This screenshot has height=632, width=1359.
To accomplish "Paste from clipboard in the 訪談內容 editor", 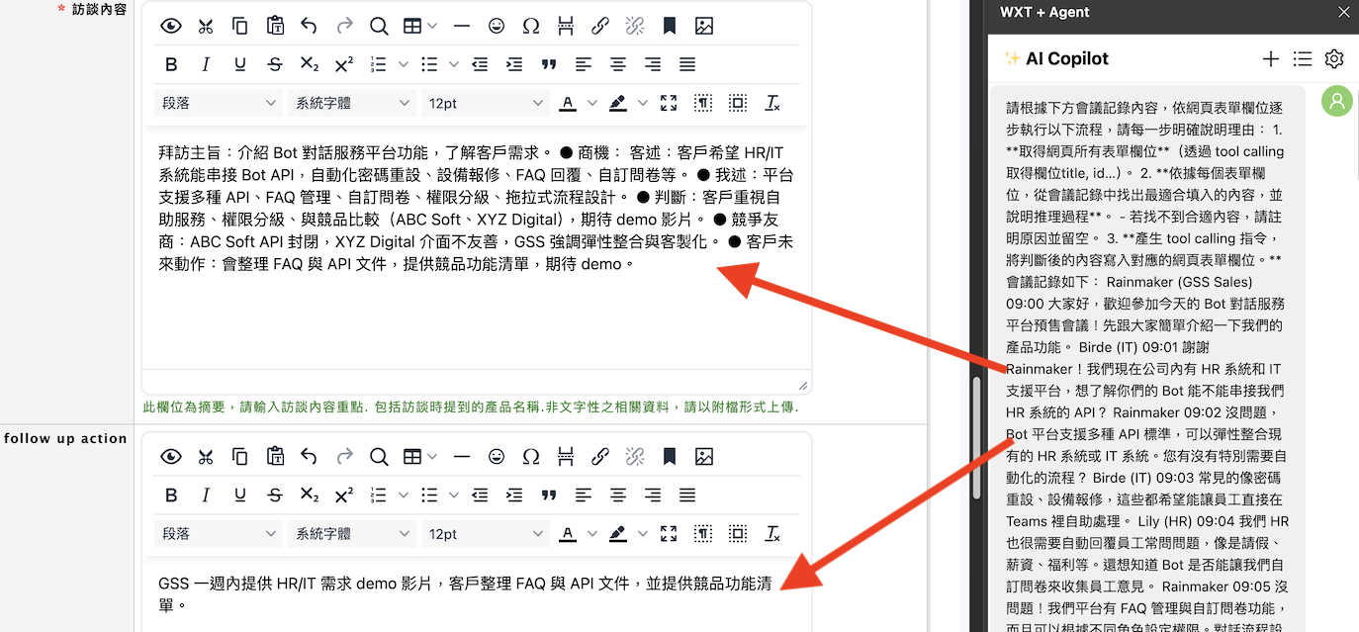I will coord(275,27).
